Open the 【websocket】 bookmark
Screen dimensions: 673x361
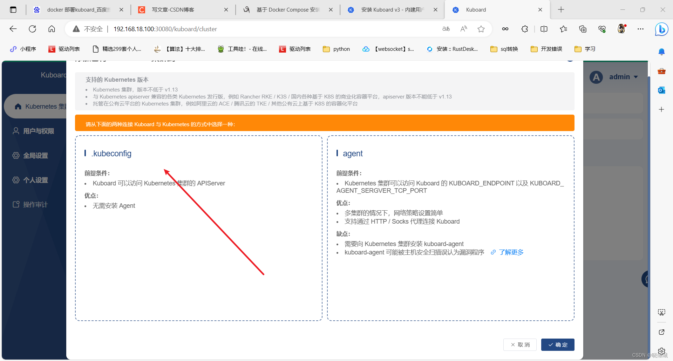point(388,49)
